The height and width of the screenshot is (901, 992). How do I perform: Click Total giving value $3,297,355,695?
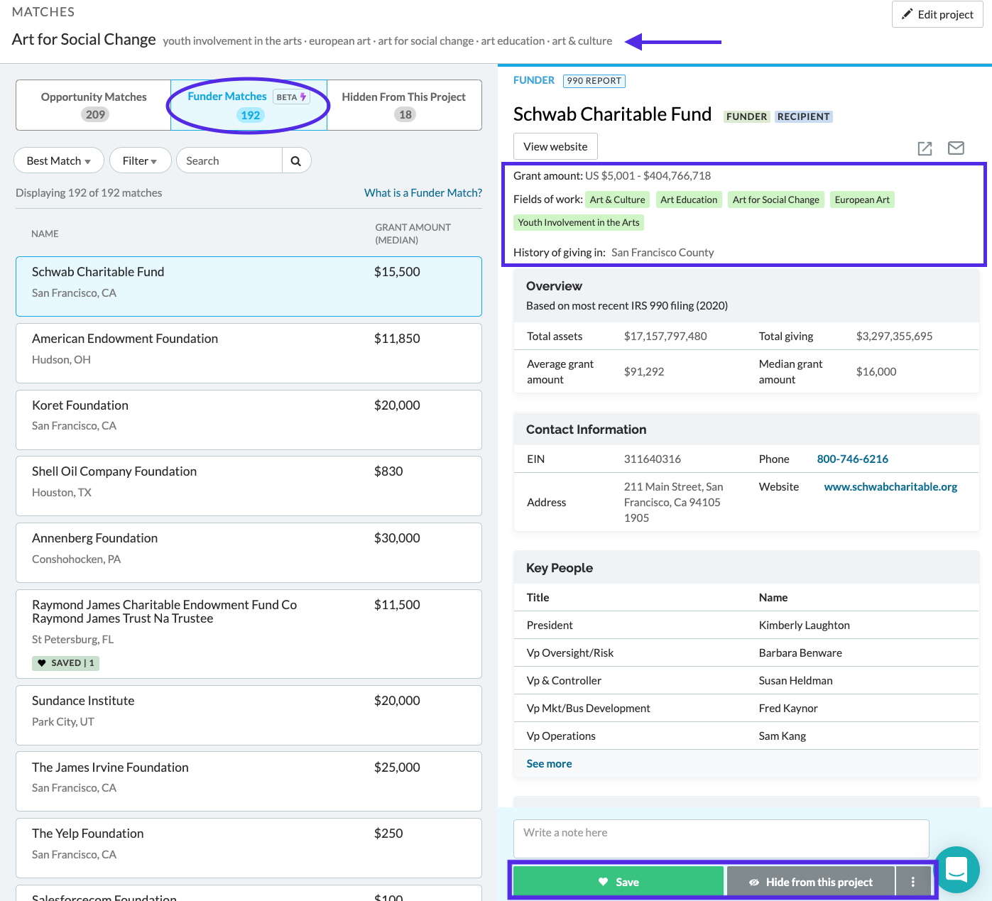click(894, 336)
